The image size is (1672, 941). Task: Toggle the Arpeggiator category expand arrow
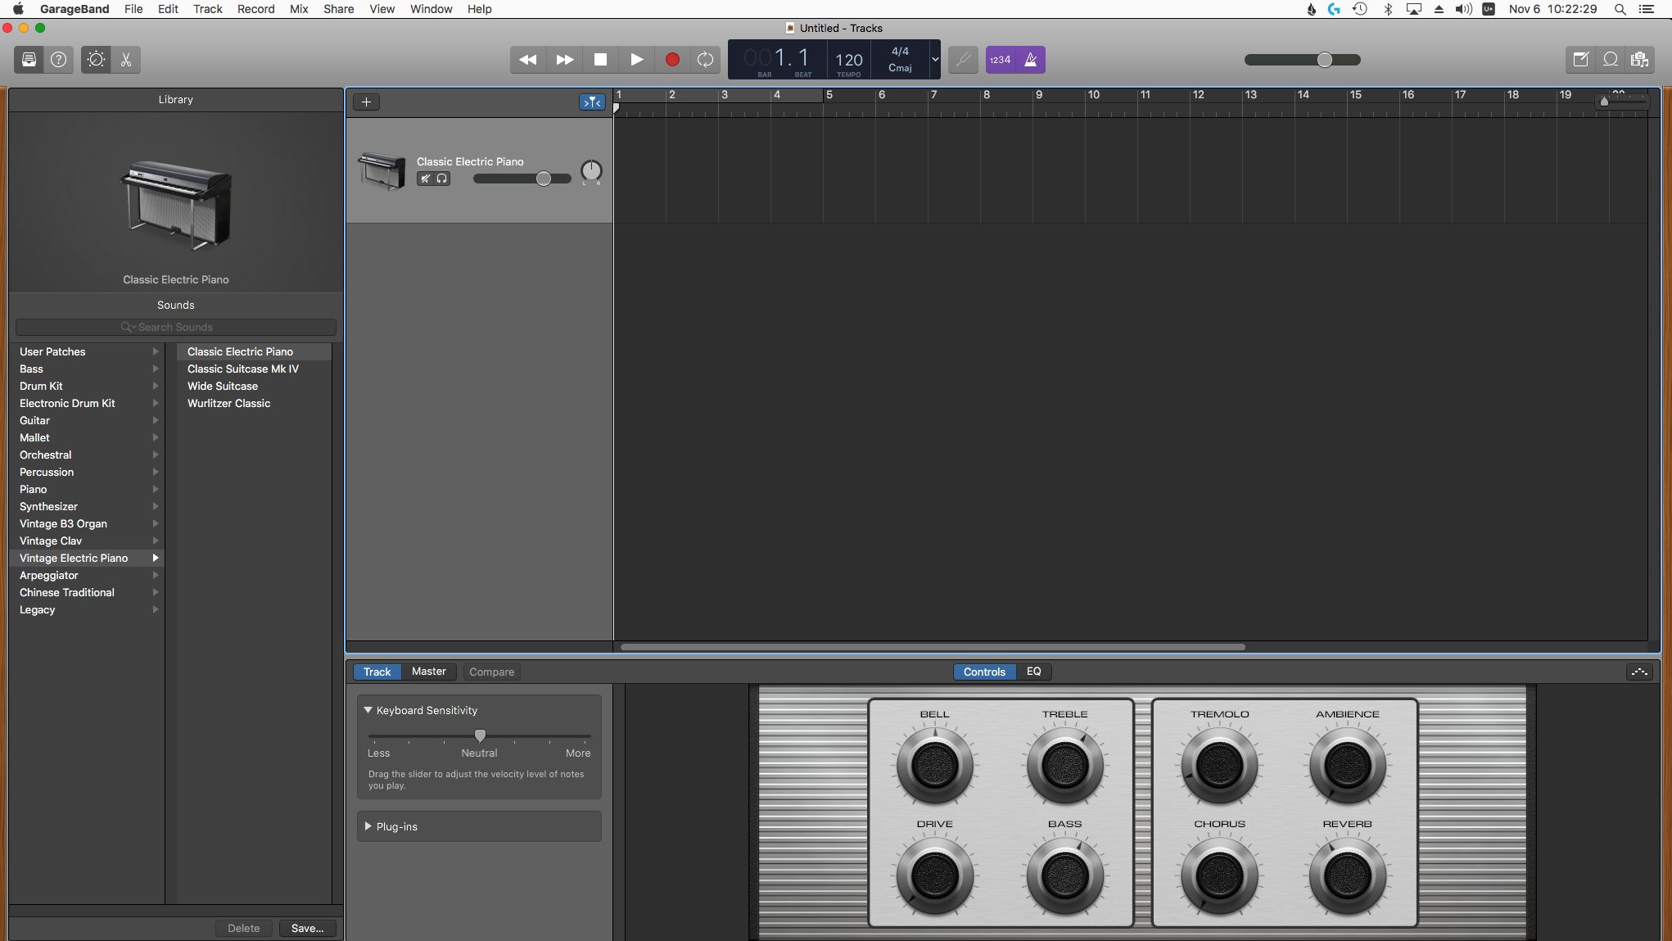click(x=156, y=576)
